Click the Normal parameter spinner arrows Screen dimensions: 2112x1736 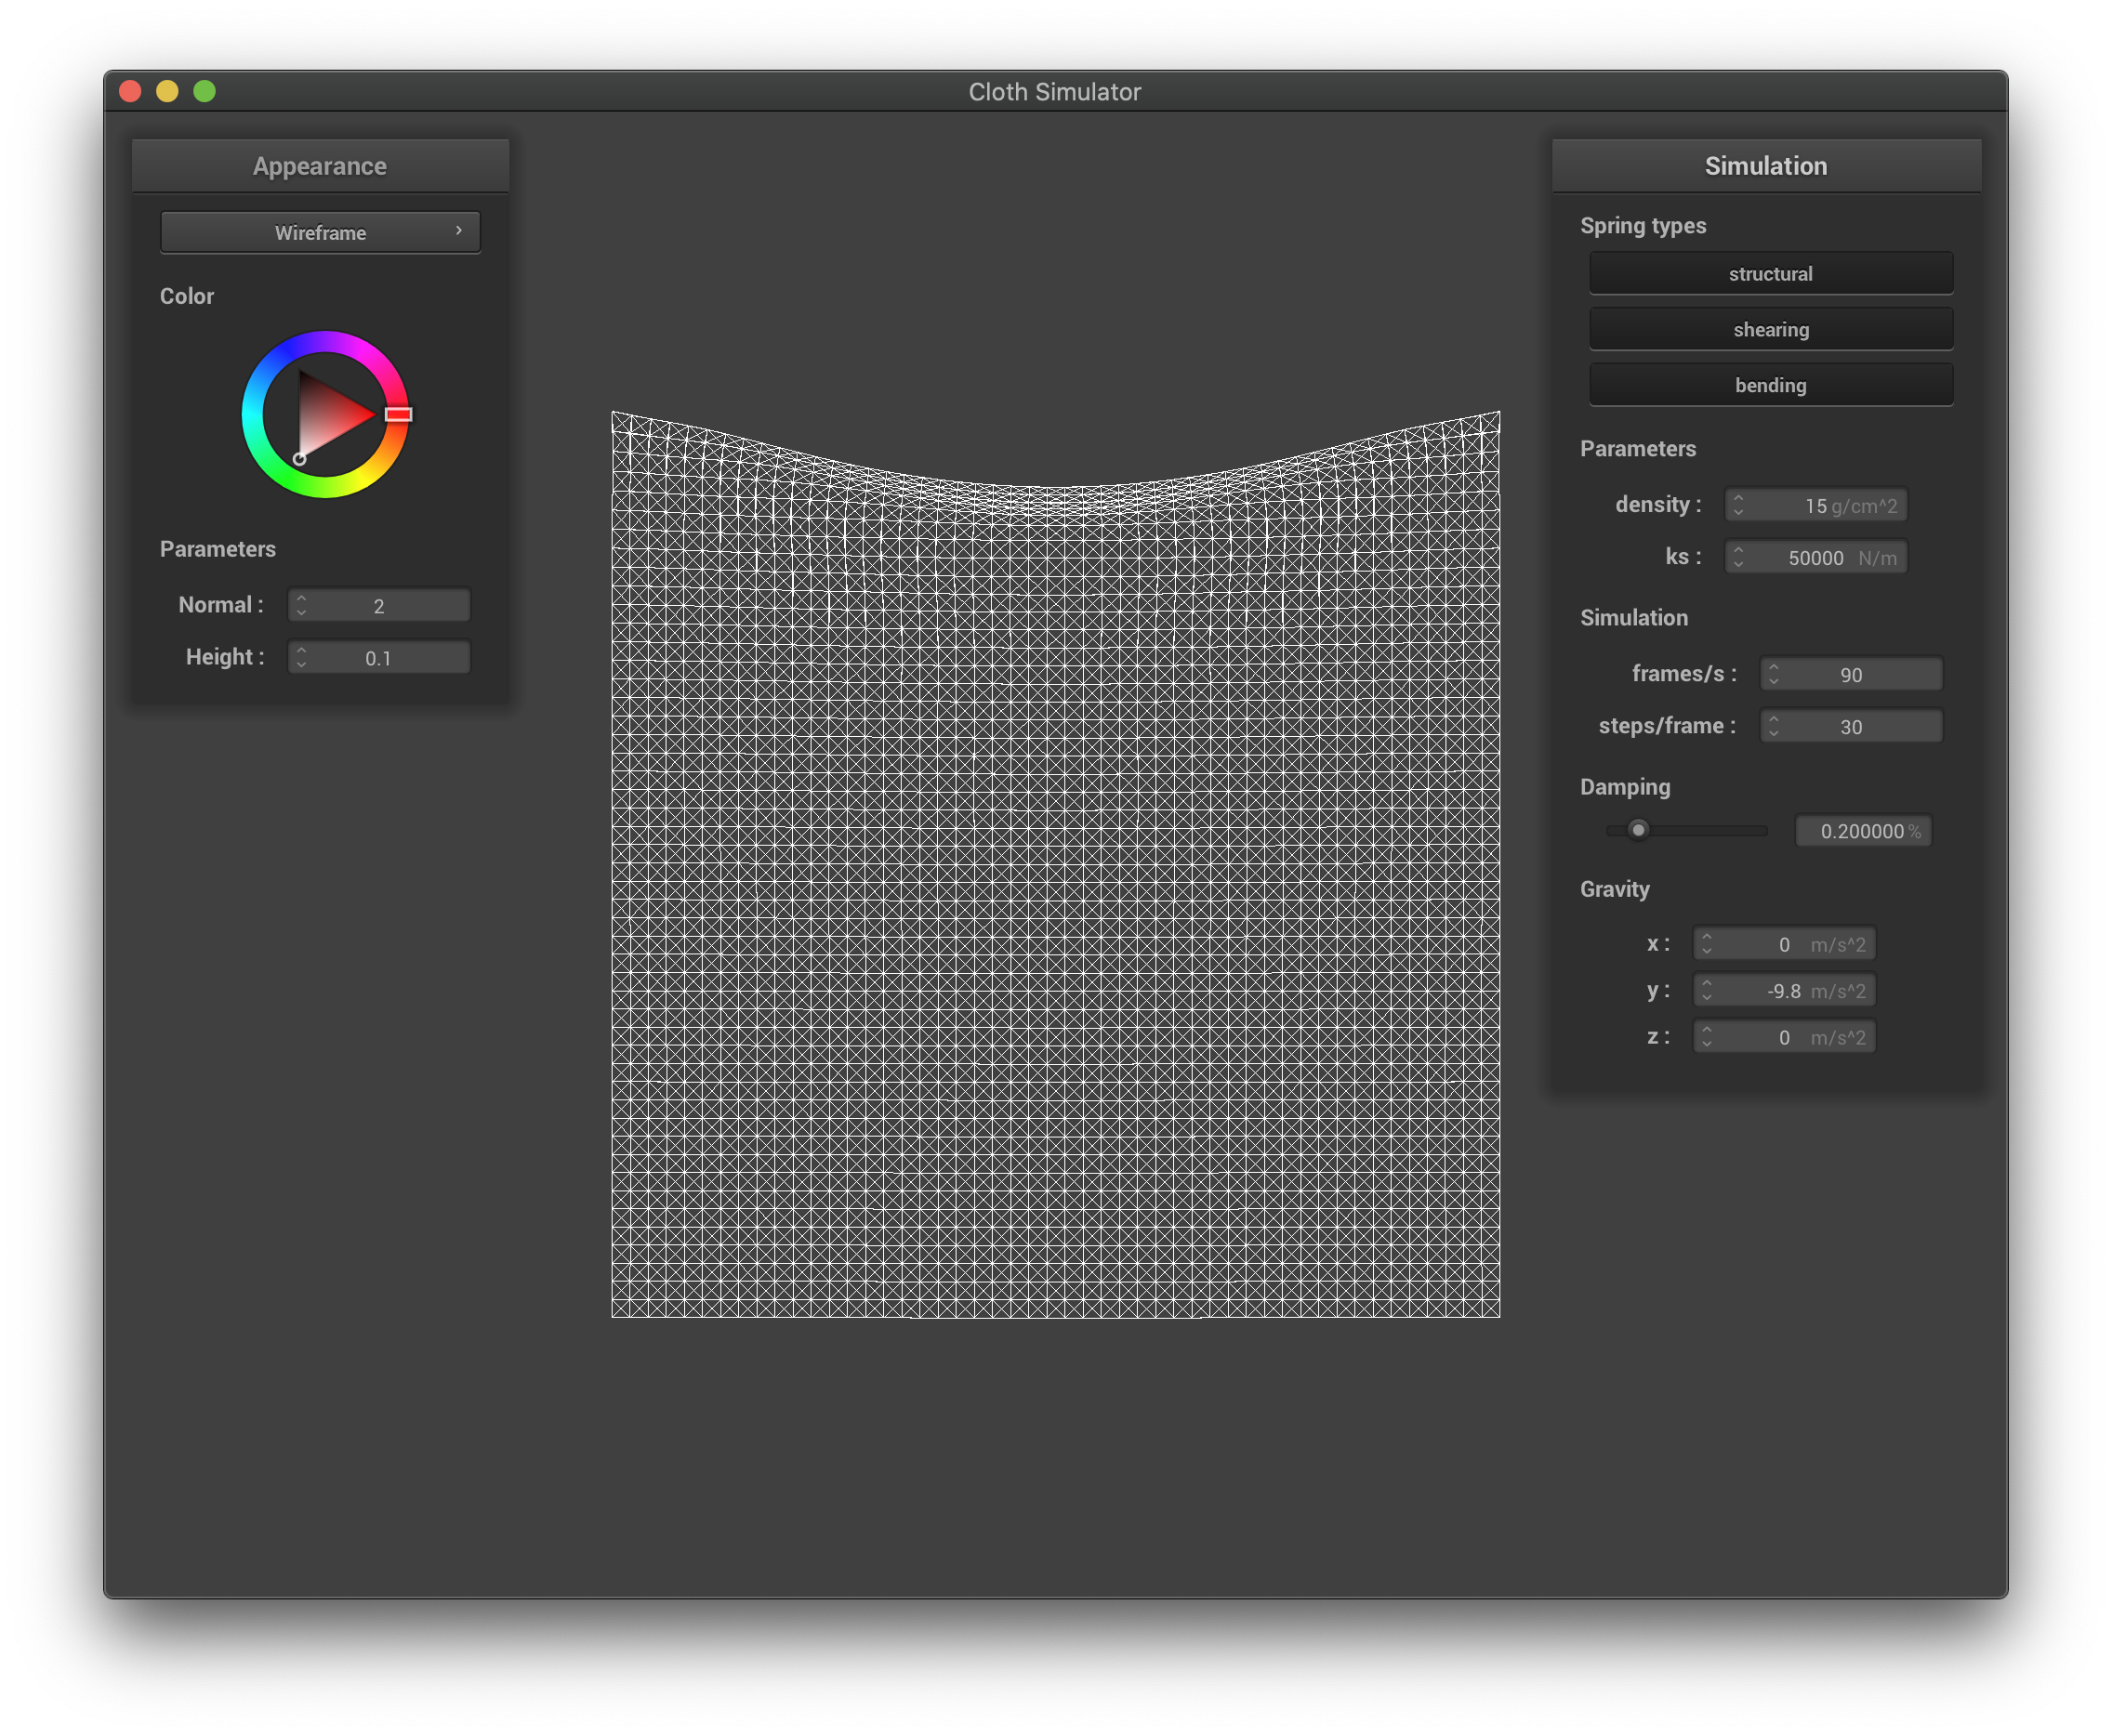[x=301, y=605]
